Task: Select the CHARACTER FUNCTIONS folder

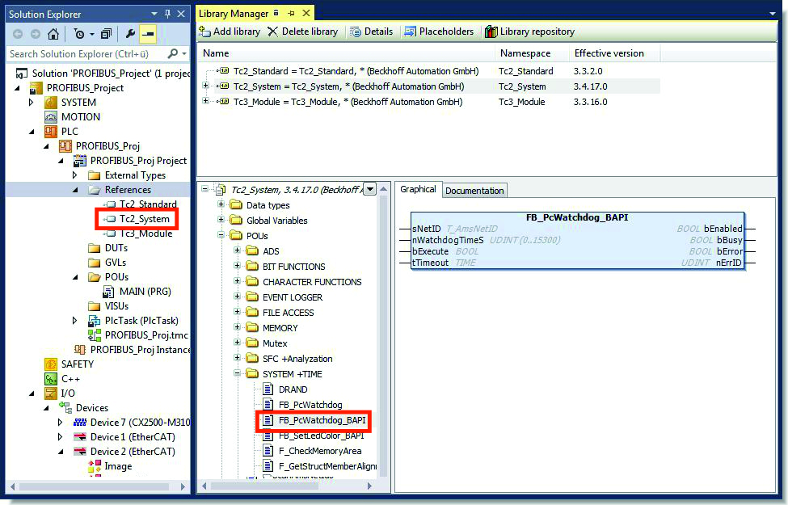Action: [312, 282]
